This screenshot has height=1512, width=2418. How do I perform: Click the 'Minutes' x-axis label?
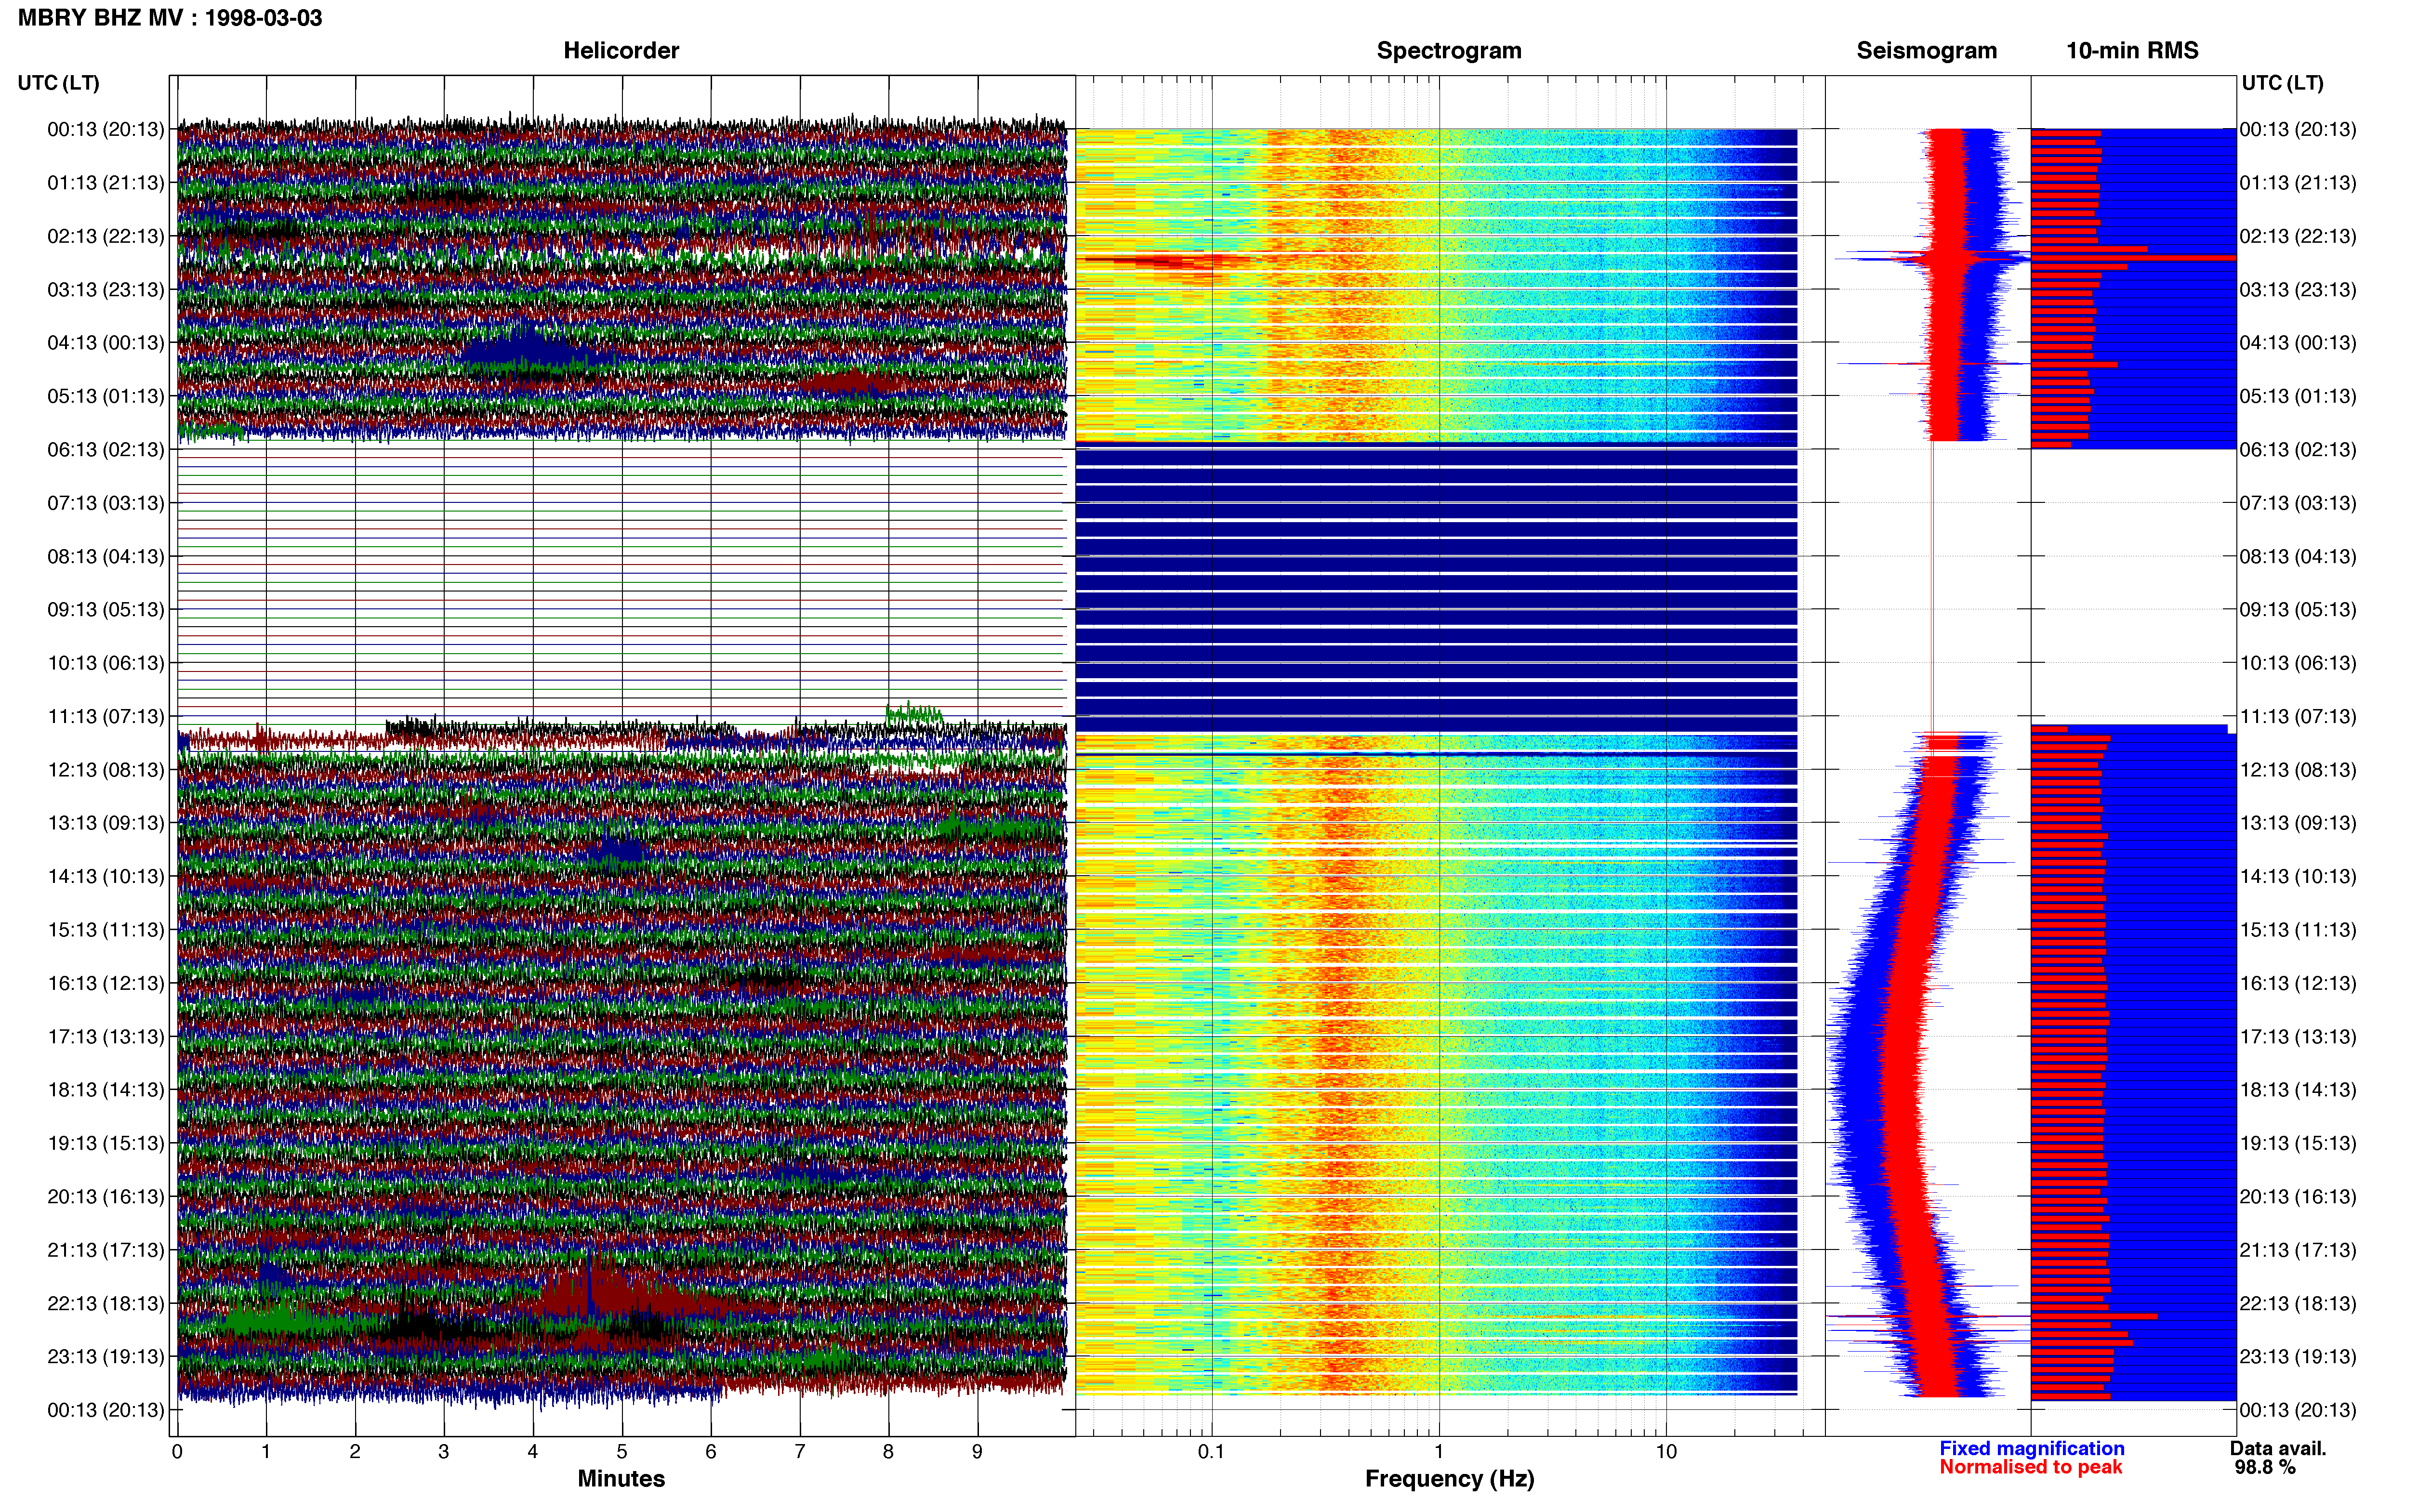621,1478
